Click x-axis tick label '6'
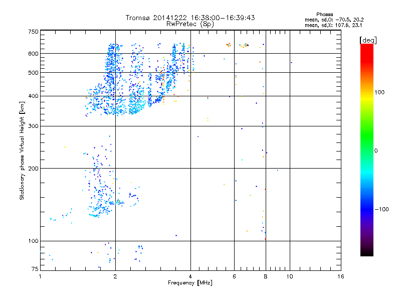This screenshot has height=301, width=401. (x=234, y=276)
